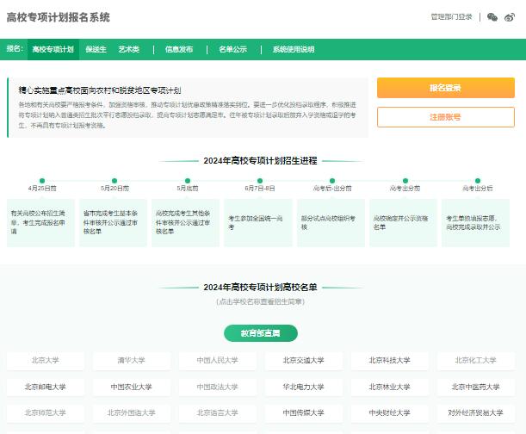526x434 pixels.
Task: Select the 教育部直属 category button
Action: click(260, 333)
